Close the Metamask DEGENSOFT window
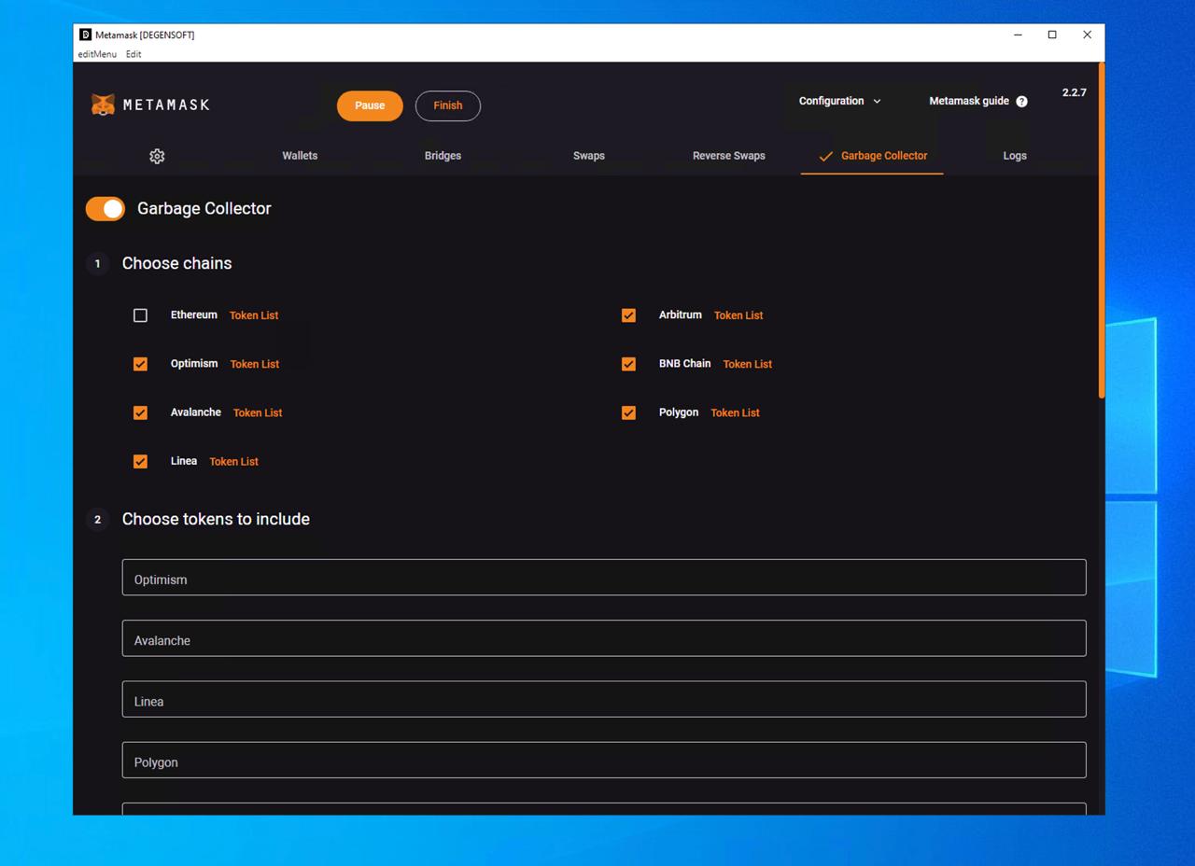The width and height of the screenshot is (1195, 866). click(1087, 35)
